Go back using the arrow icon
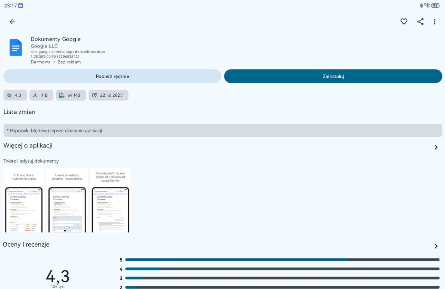 pos(12,22)
